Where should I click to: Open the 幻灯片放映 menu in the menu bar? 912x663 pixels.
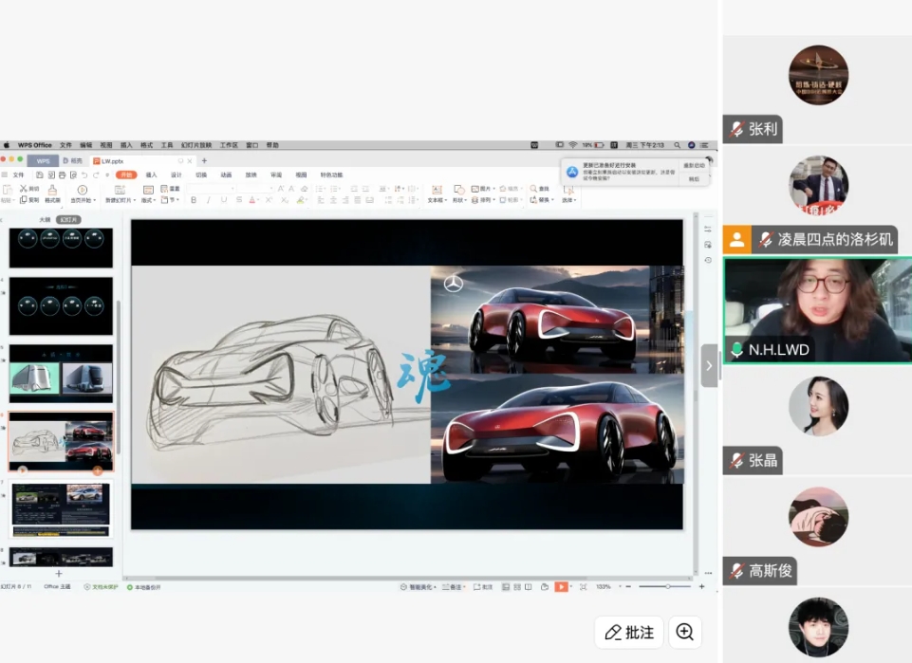tap(197, 145)
